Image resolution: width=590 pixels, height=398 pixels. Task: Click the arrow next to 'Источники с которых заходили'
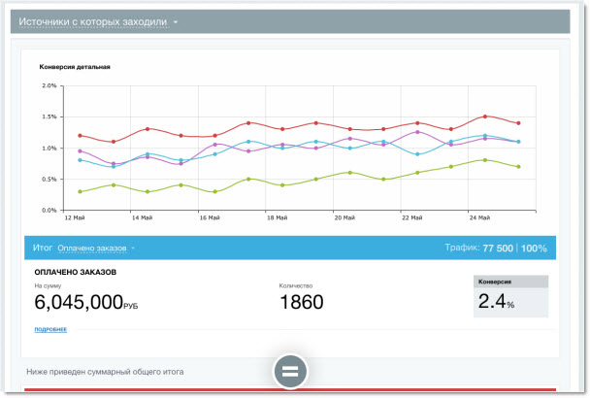pos(176,21)
